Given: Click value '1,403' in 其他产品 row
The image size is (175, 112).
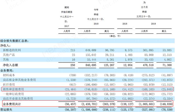Looking at the screenshot, I should point(129,55).
